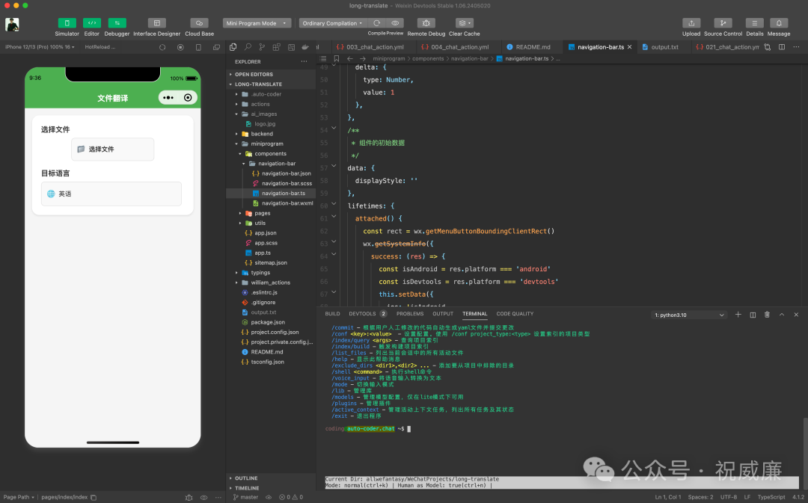The image size is (808, 503).
Task: Open the sidebar source control branch icon
Action: pos(262,47)
